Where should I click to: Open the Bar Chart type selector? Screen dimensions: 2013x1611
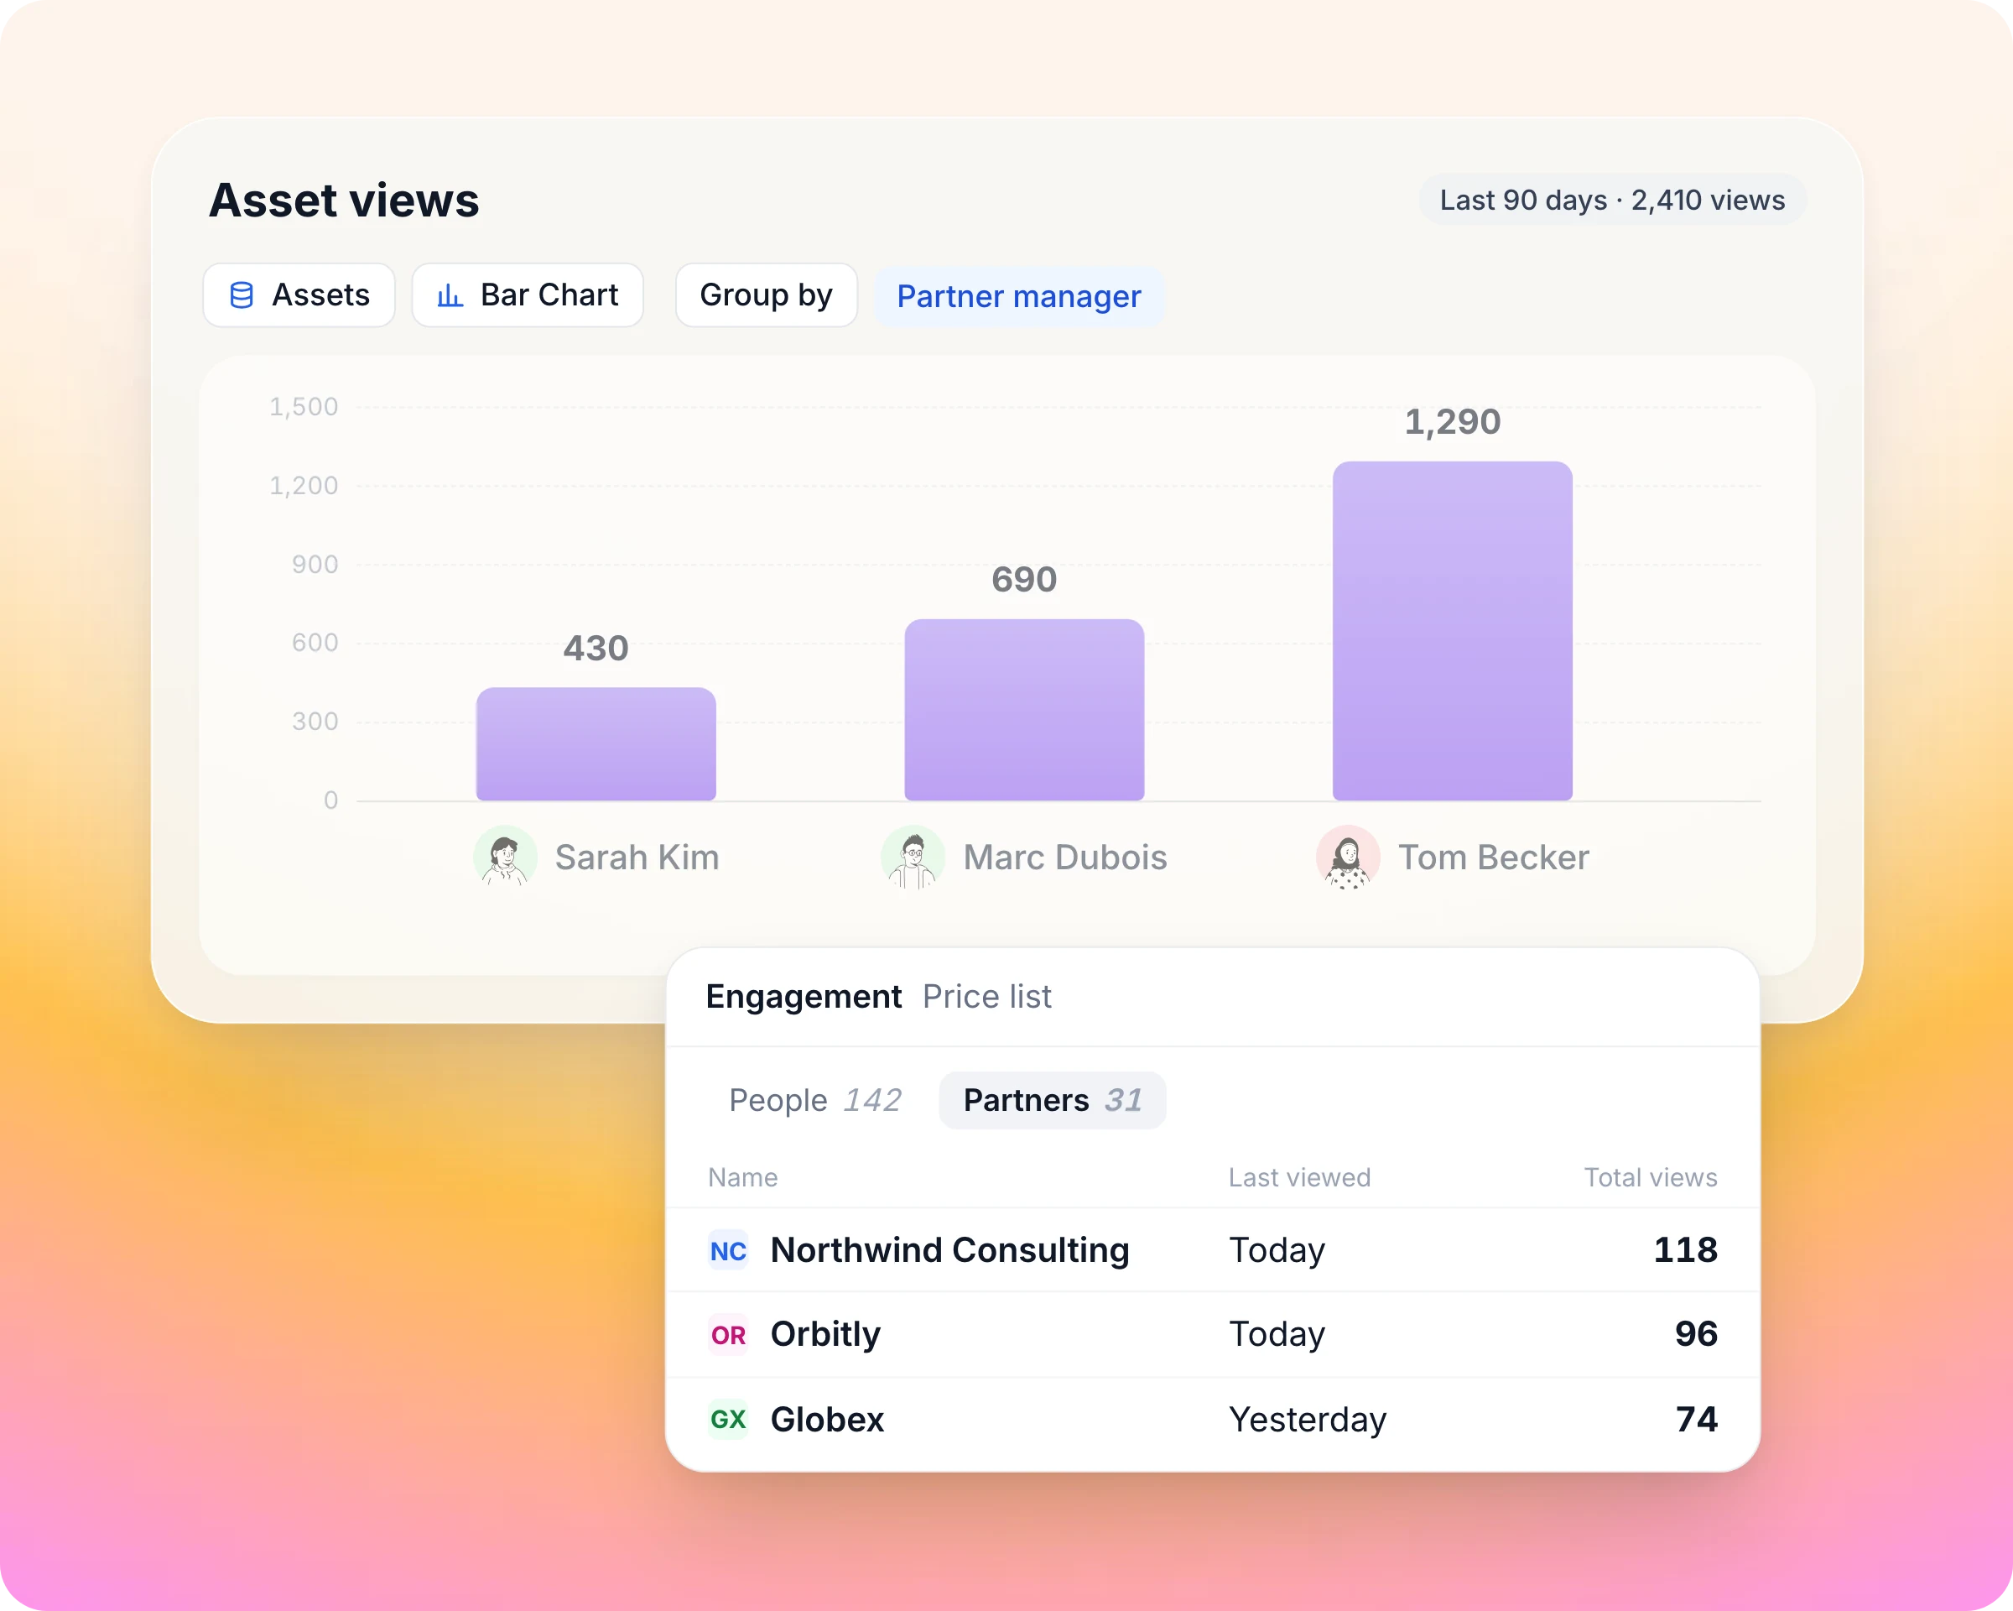[528, 295]
